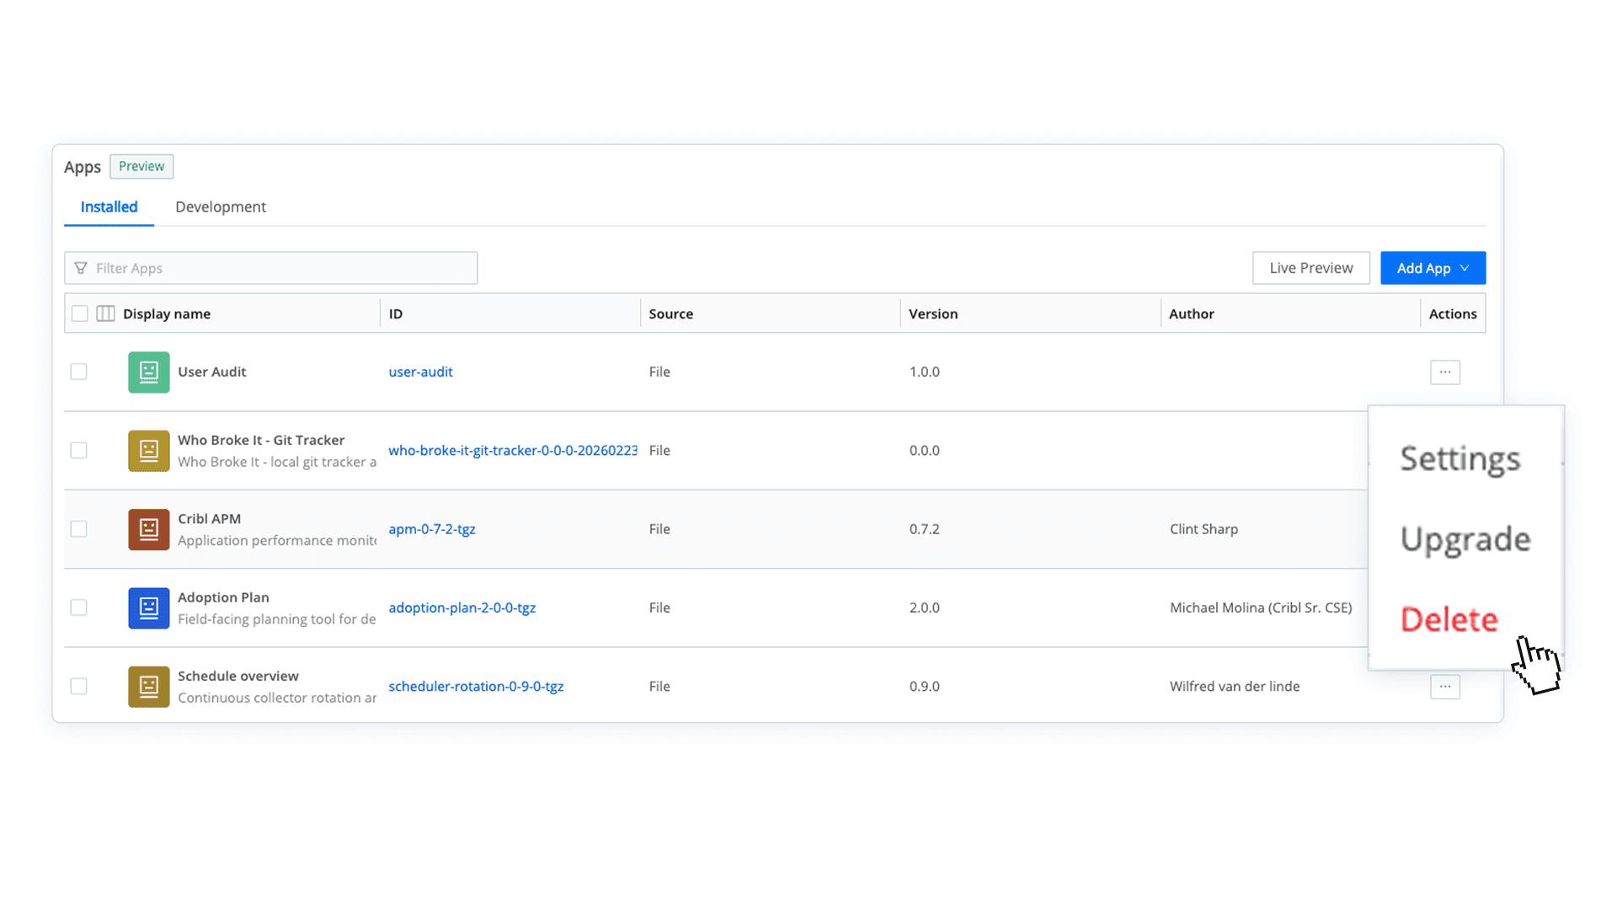Toggle the select-all checkbox in header
Viewport: 1617px width, 910px height.
point(79,313)
